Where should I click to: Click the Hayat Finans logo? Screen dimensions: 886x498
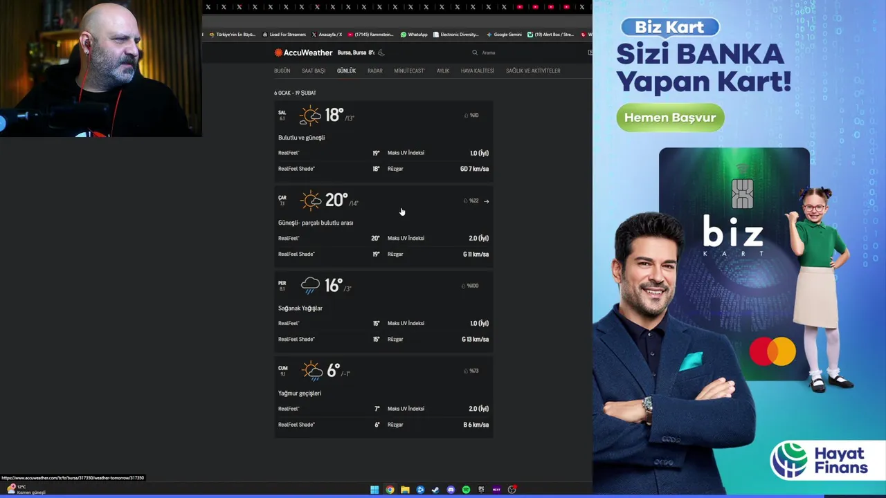pyautogui.click(x=821, y=461)
